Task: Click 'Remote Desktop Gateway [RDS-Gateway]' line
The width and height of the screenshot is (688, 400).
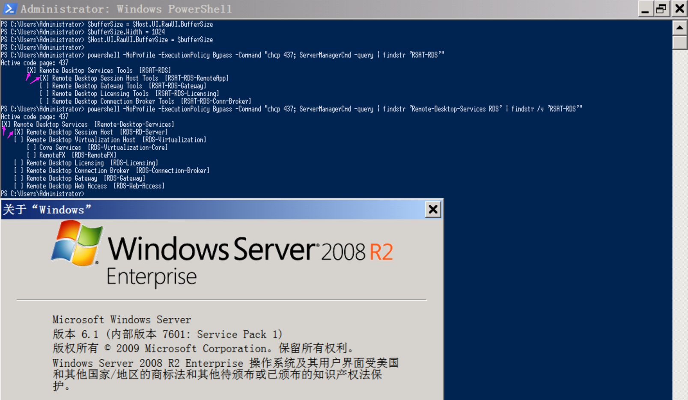Action: point(80,178)
